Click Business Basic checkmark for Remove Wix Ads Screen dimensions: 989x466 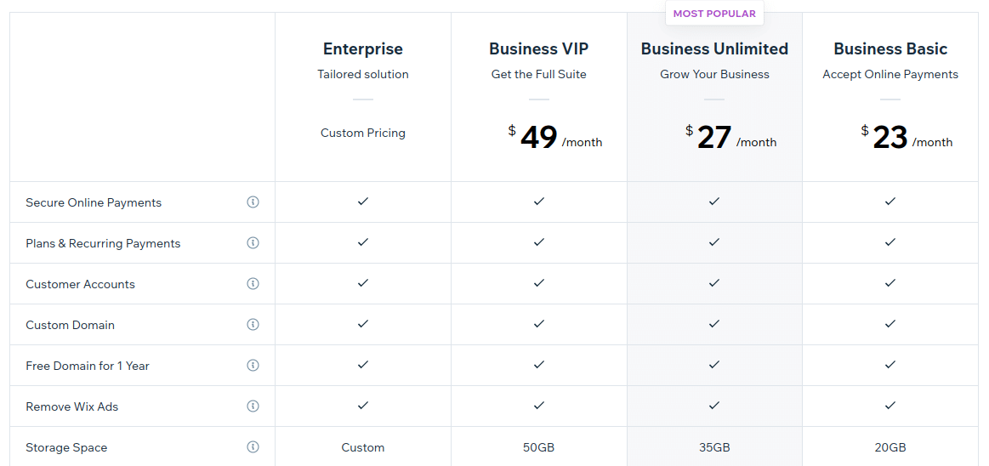tap(890, 406)
